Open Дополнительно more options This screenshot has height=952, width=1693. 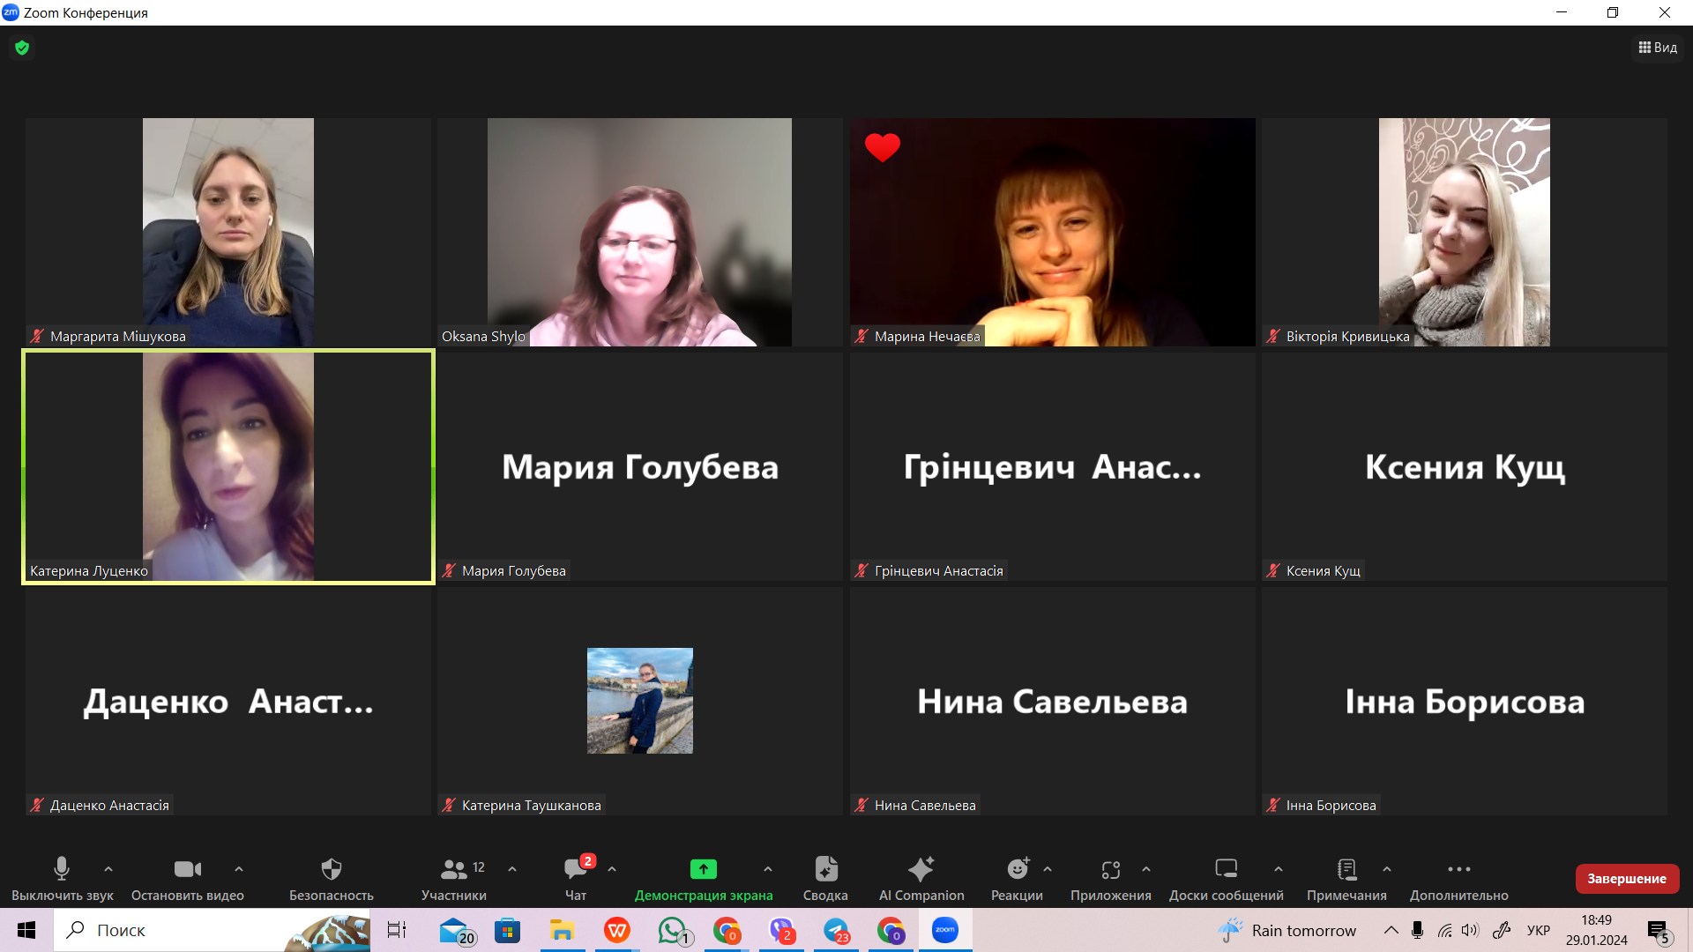coord(1458,879)
